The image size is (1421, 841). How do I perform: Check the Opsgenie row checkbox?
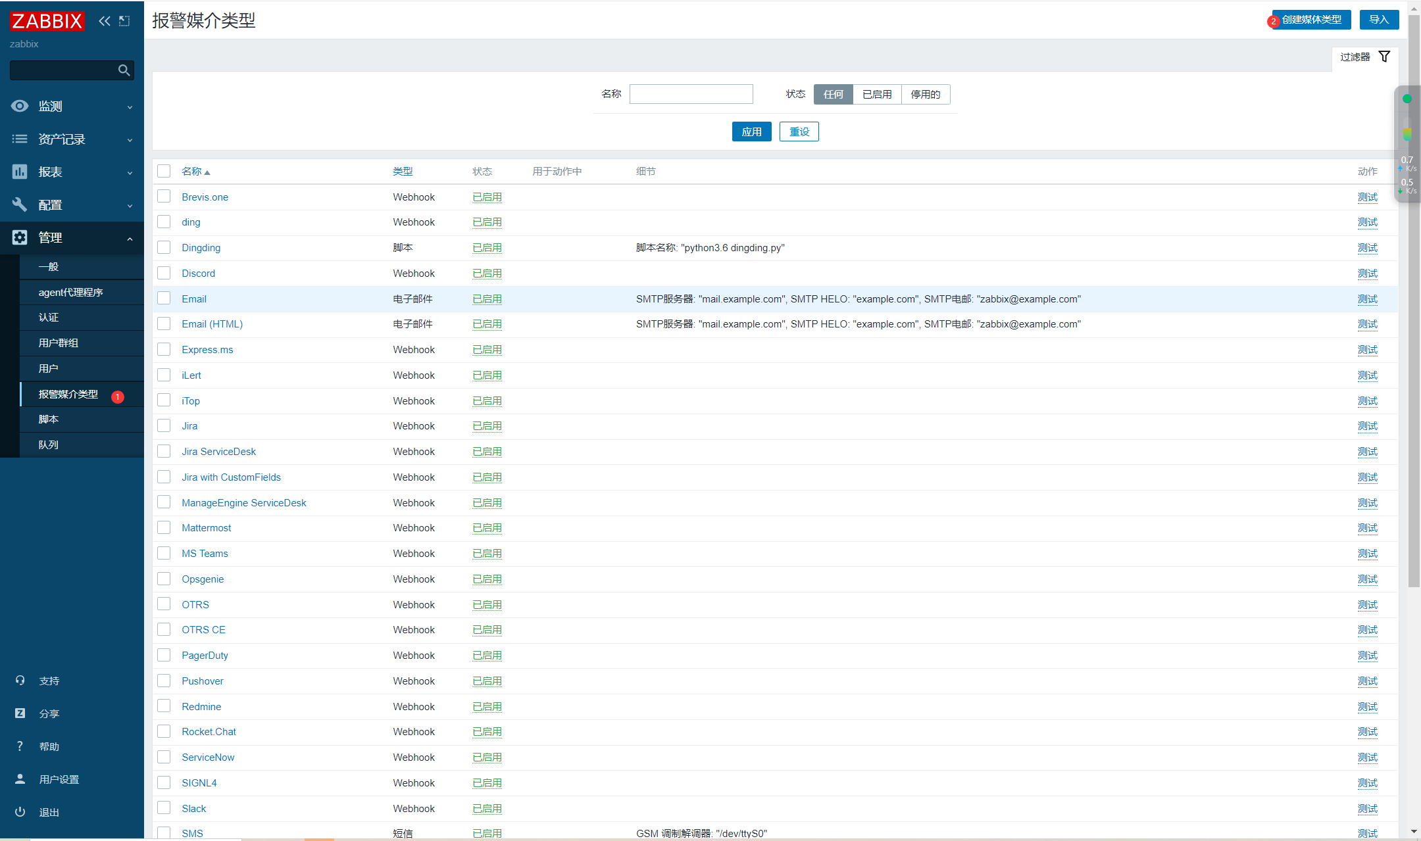[x=164, y=579]
